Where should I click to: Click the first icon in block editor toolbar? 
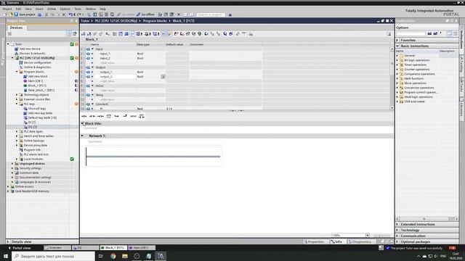(x=84, y=34)
